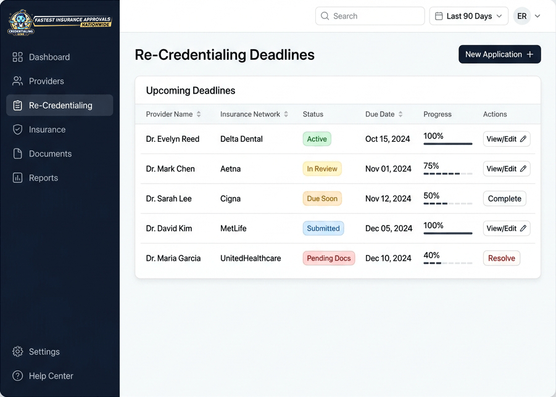This screenshot has height=397, width=556.
Task: Click provider name Dr. David Kim
Action: (169, 228)
